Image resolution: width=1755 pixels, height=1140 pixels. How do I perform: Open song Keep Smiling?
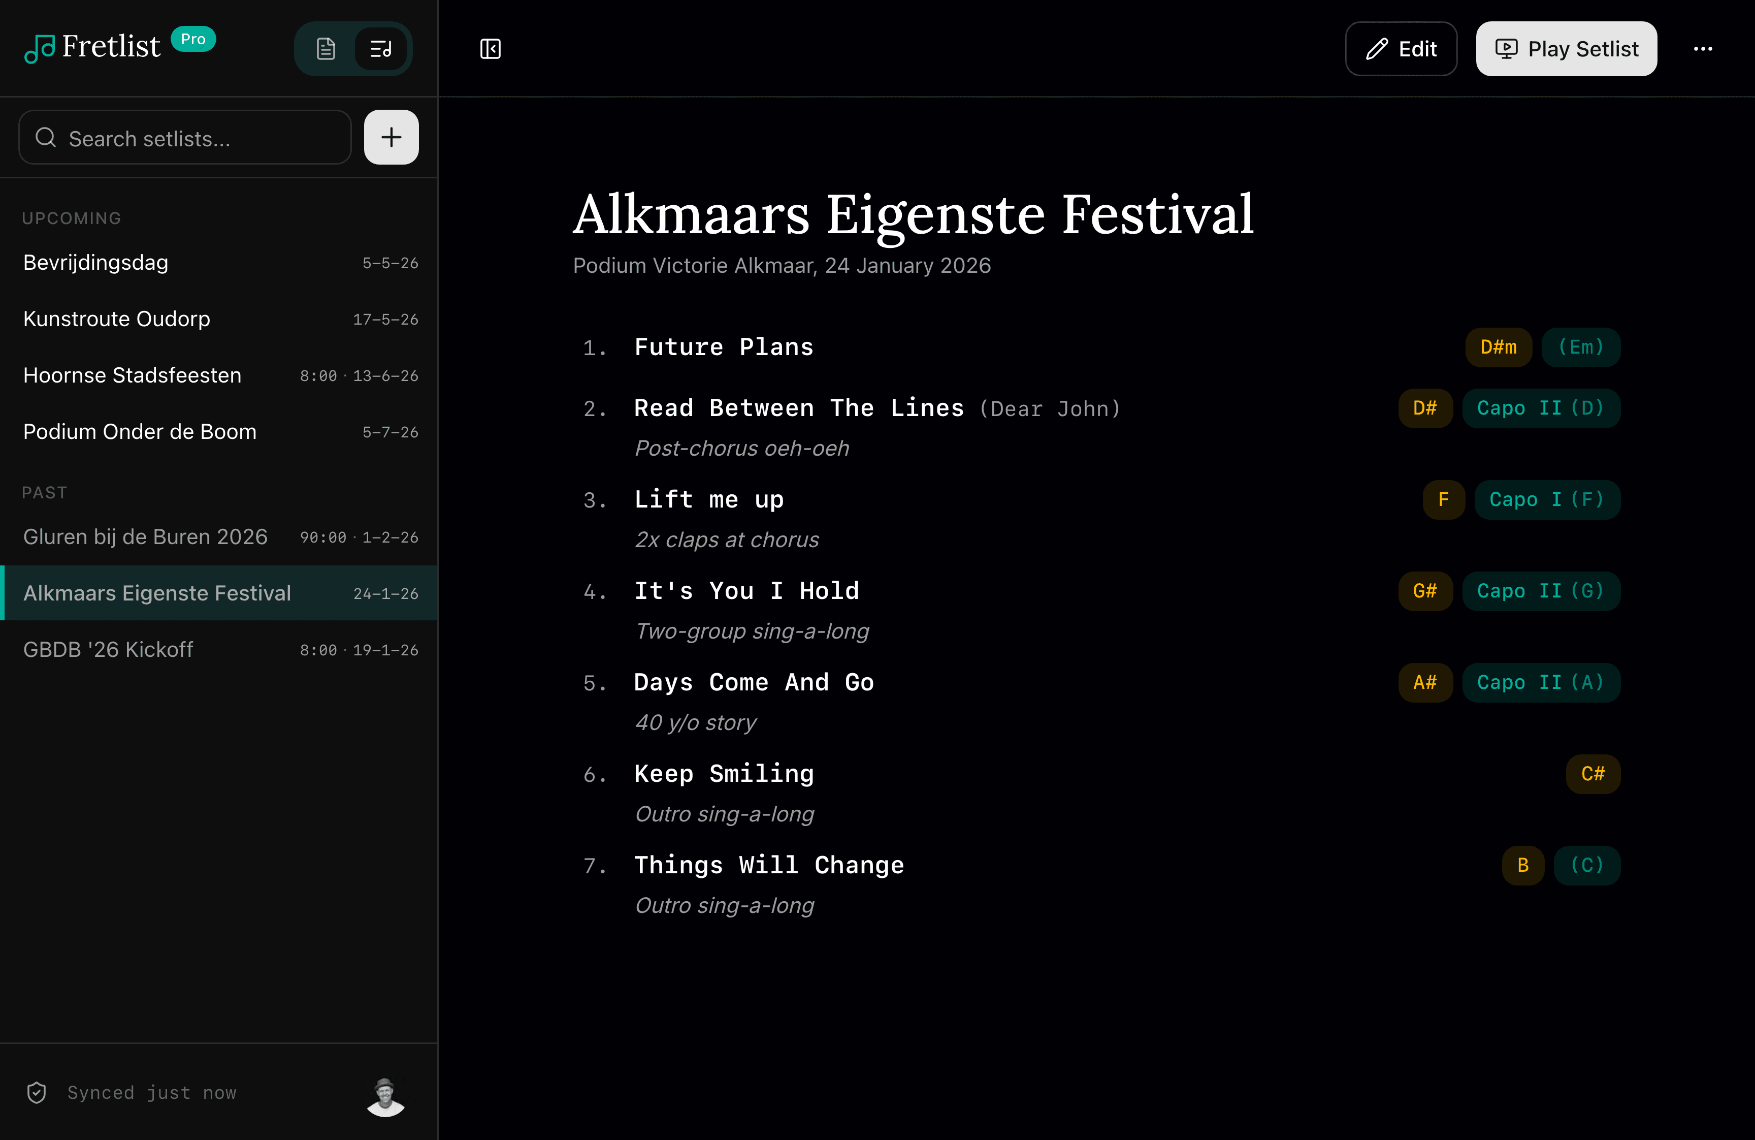[724, 774]
